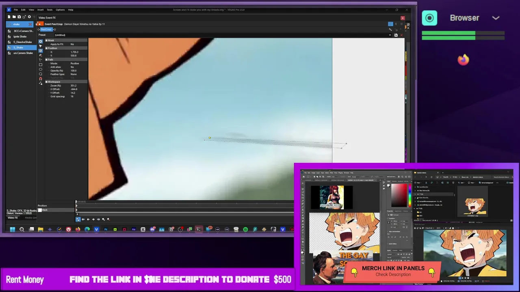Screen dimensions: 520x292
Task: Go to the previous keyframe
Action: pos(88,219)
